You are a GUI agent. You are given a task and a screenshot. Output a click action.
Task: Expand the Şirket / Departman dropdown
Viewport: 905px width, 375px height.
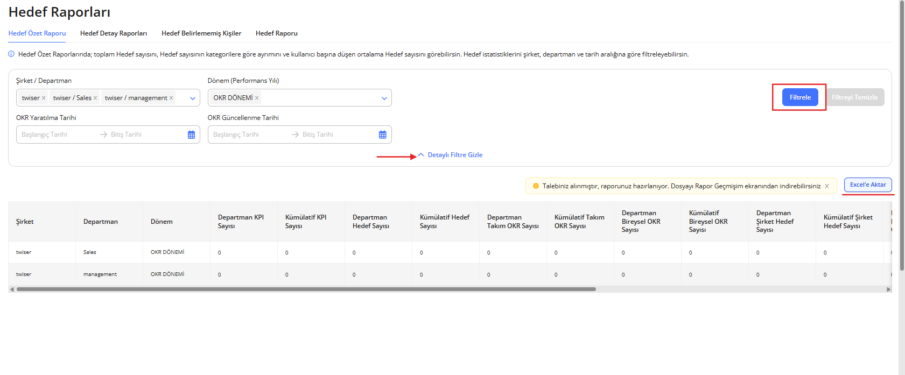pyautogui.click(x=193, y=98)
